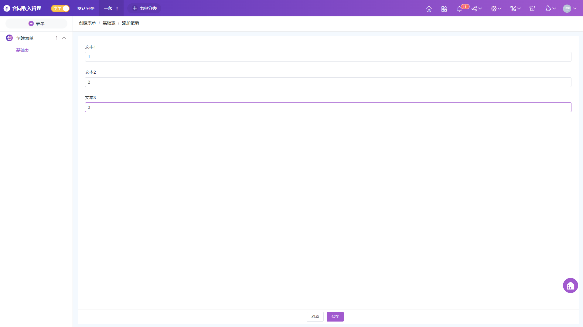The width and height of the screenshot is (583, 327).
Task: Click the share icon in header
Action: click(475, 8)
